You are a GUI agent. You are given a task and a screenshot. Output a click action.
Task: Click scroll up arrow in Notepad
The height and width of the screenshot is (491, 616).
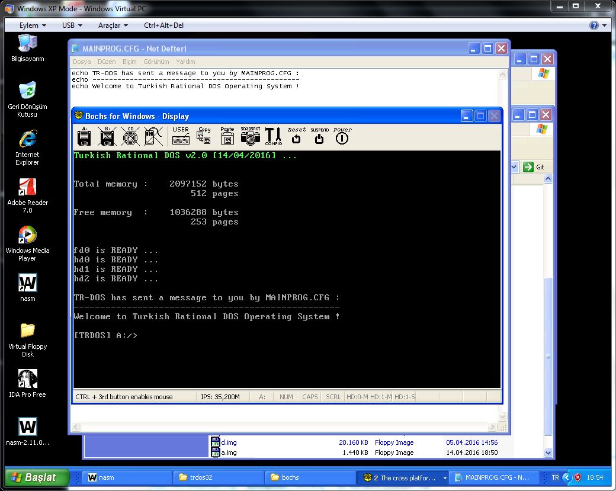(502, 75)
